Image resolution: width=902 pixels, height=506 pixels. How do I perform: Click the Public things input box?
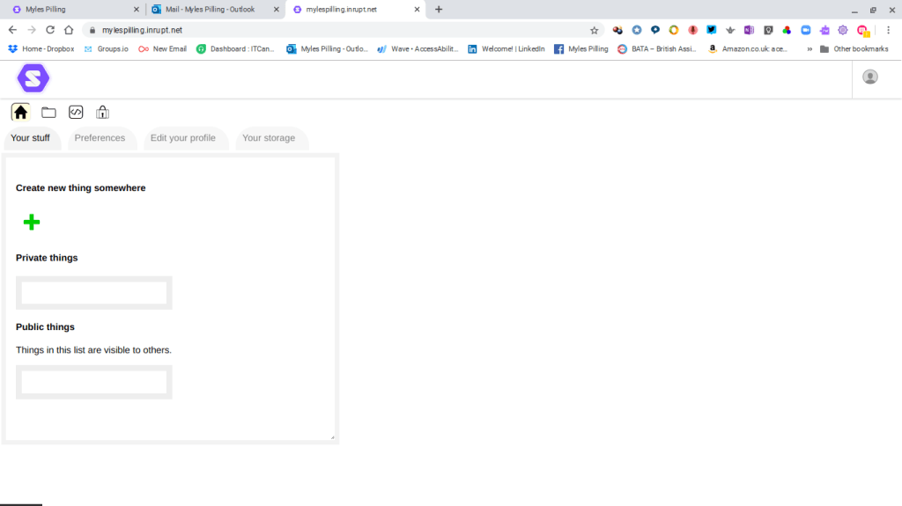coord(94,382)
